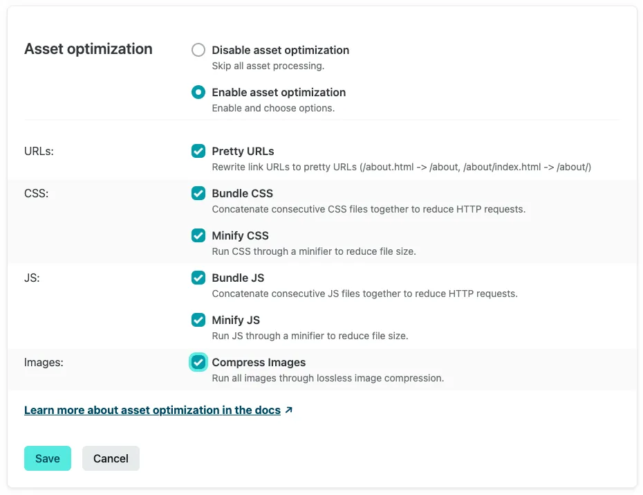Toggle the Minify CSS checkbox
Screen dimensions: 643x495
[198, 235]
